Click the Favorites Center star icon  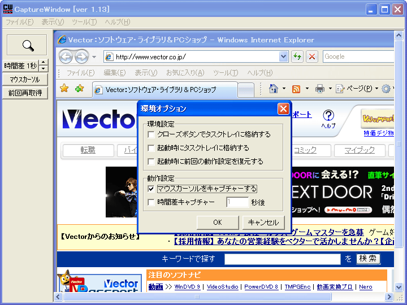[64, 89]
